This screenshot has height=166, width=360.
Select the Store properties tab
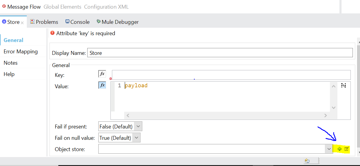13,22
